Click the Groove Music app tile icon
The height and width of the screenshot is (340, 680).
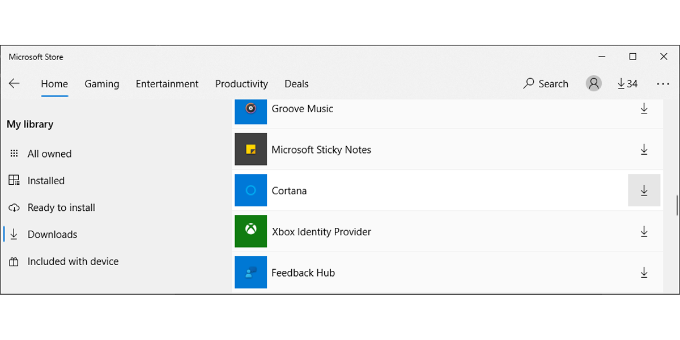[250, 111]
